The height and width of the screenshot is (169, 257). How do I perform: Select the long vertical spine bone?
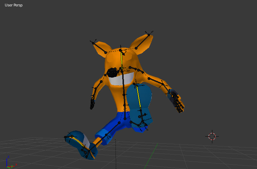(123, 83)
